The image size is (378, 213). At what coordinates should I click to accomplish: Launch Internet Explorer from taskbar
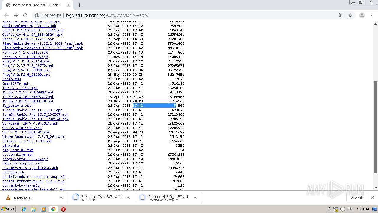24,209
